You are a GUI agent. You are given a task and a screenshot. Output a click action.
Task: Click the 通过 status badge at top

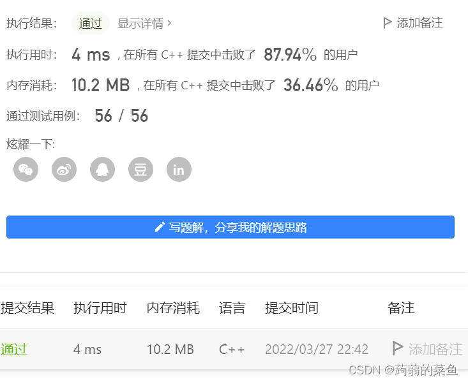(91, 23)
